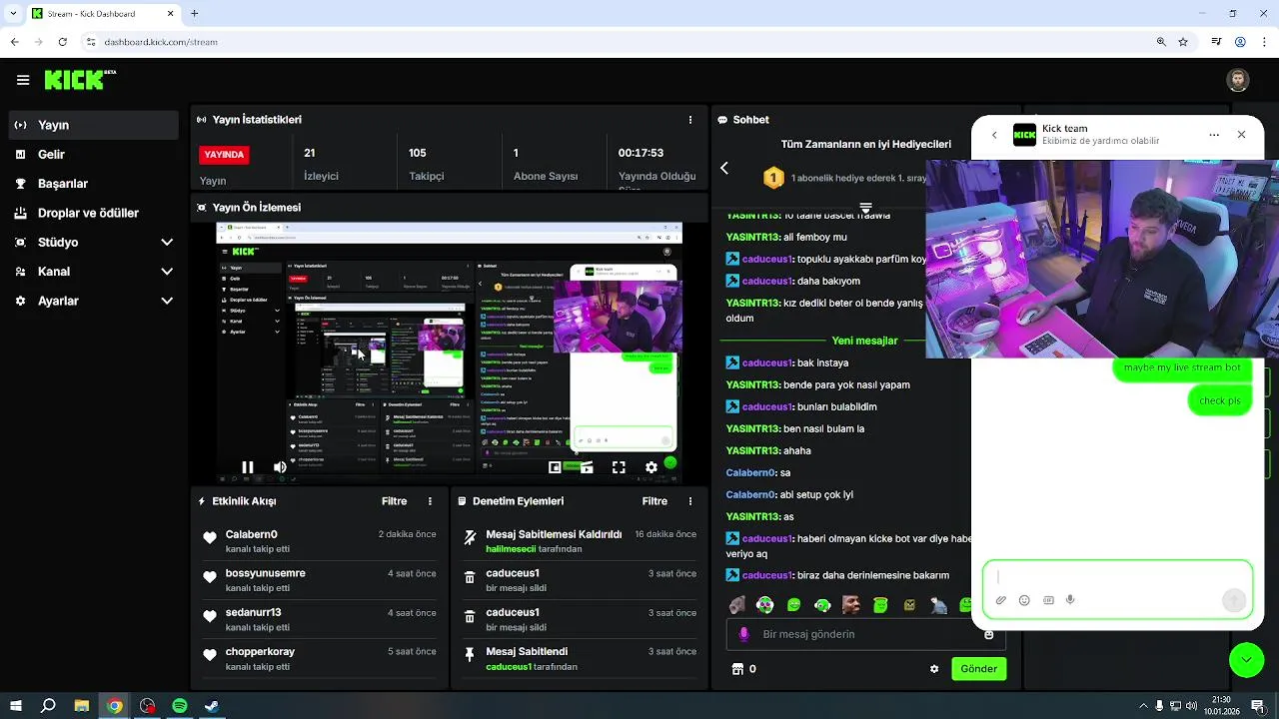Go back in Kick team support widget

pyautogui.click(x=994, y=135)
